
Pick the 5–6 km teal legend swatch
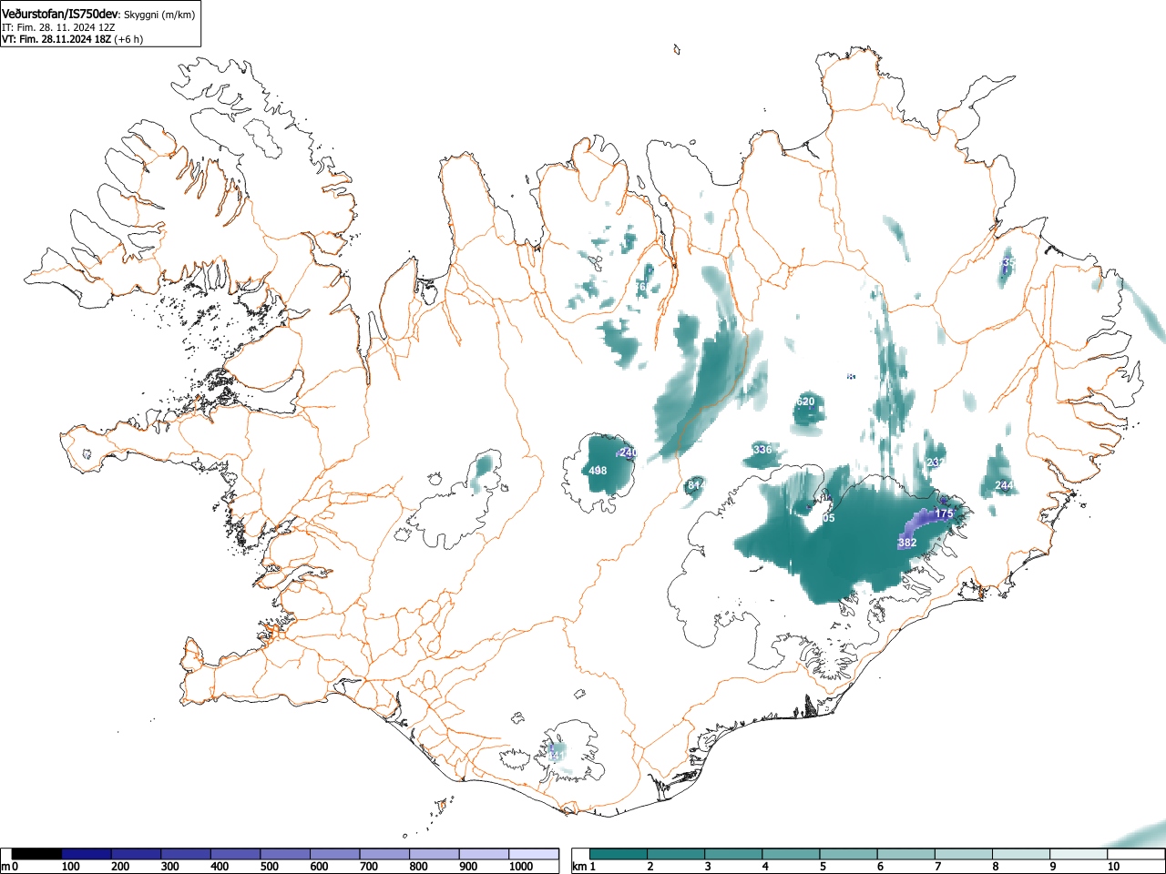(848, 854)
